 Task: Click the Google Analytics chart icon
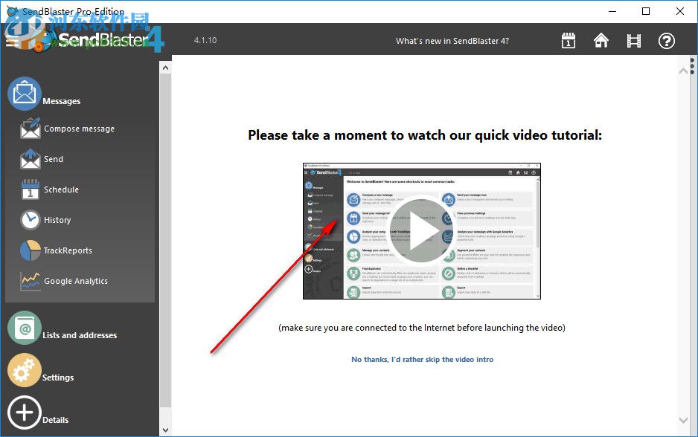(31, 281)
